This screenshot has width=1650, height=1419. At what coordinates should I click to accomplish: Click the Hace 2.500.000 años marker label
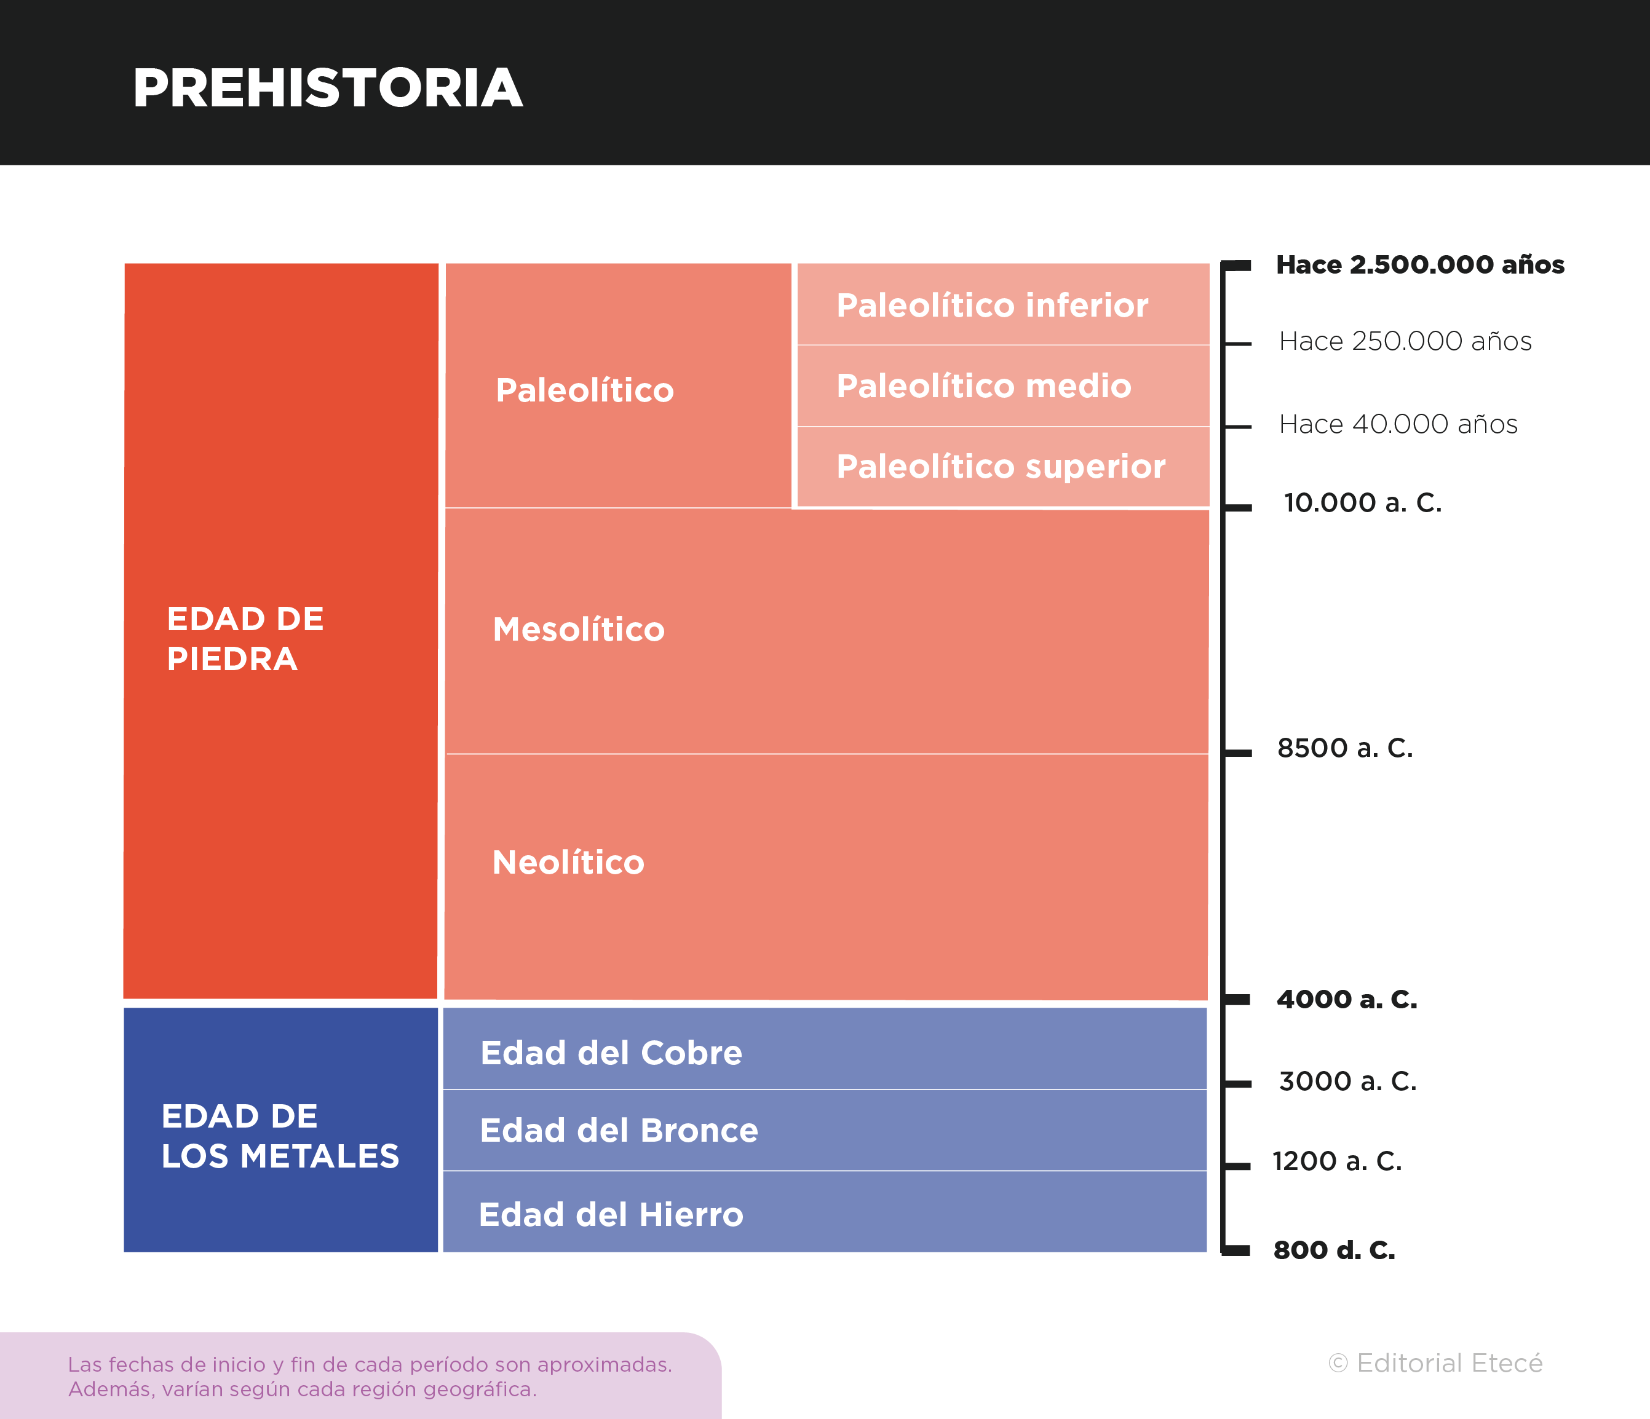[x=1419, y=264]
